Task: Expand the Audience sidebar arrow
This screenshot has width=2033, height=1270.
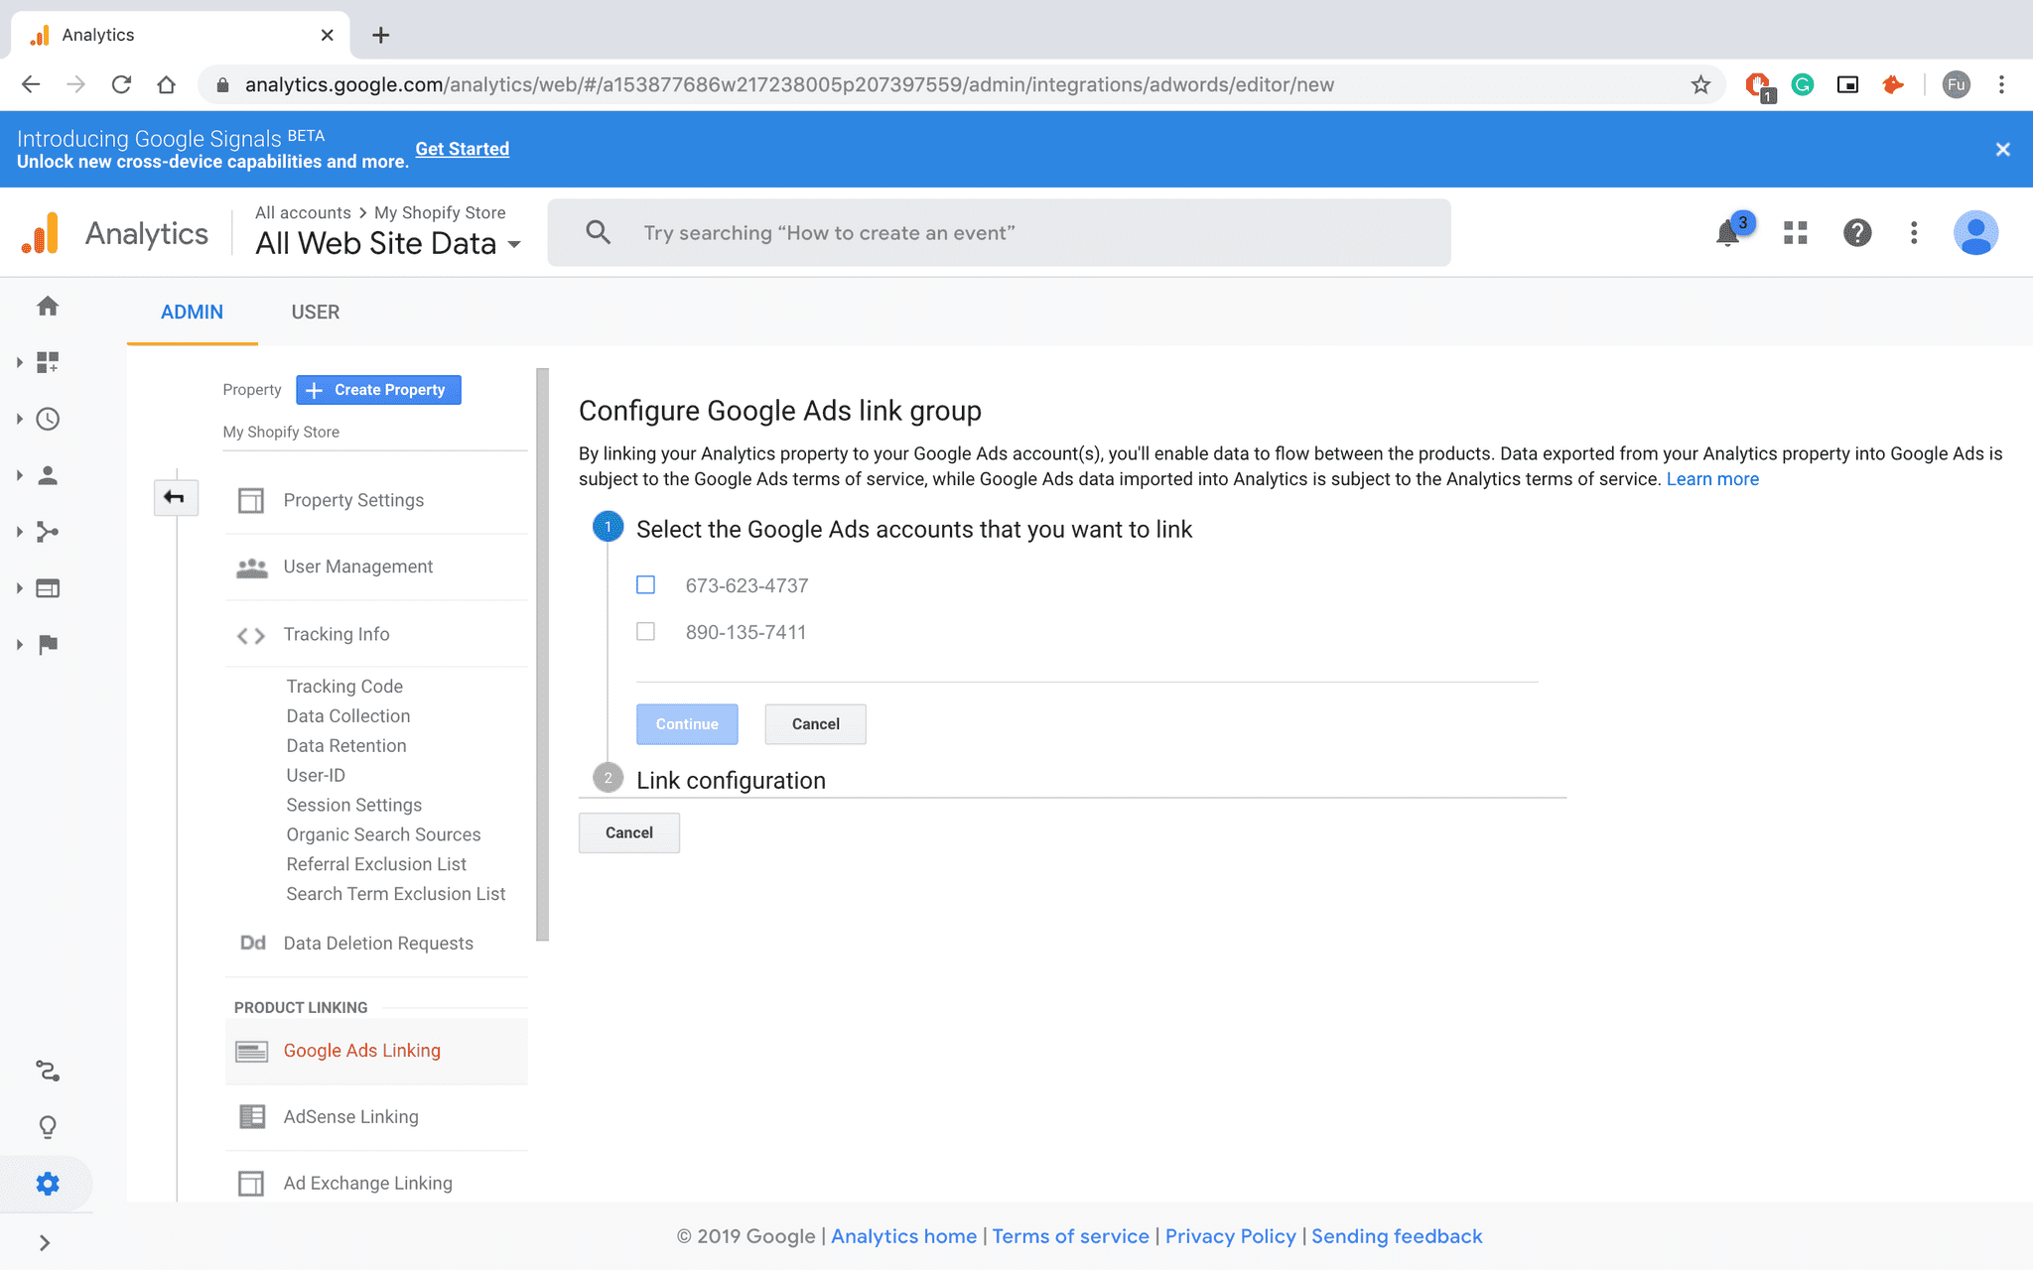Action: click(19, 475)
